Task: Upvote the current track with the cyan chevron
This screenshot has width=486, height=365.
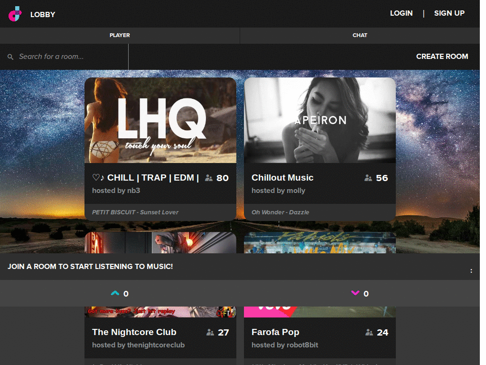Action: click(114, 293)
